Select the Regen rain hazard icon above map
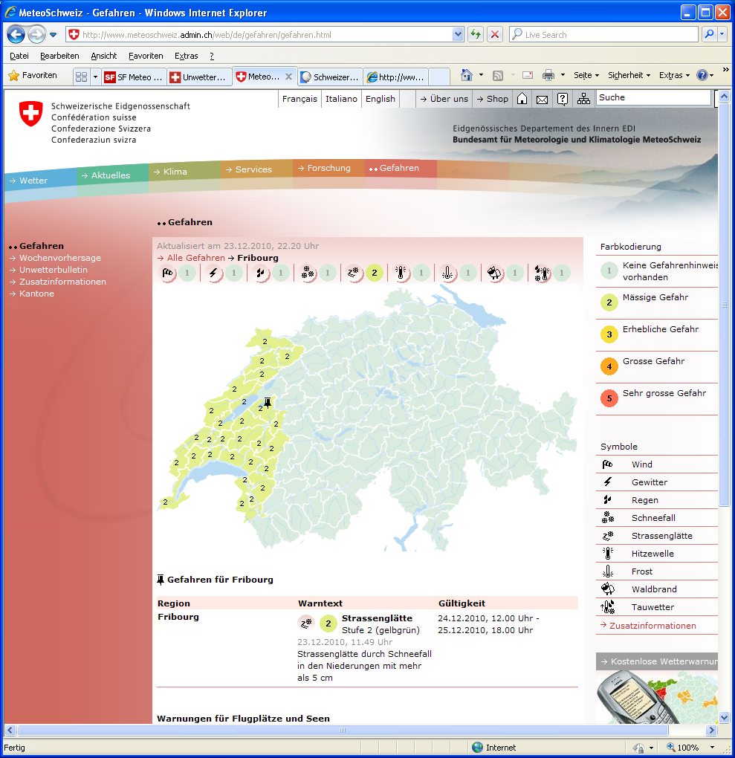The height and width of the screenshot is (758, 735). coord(261,273)
